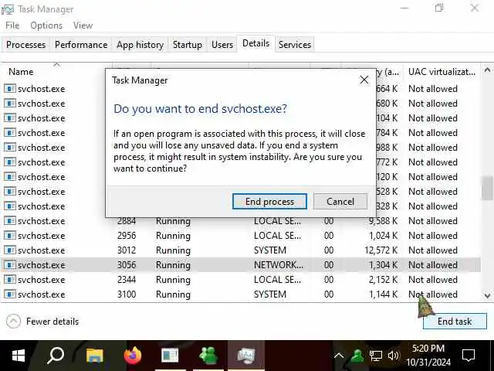This screenshot has width=494, height=371.
Task: Click the 12,572 K memory value
Action: pos(381,250)
